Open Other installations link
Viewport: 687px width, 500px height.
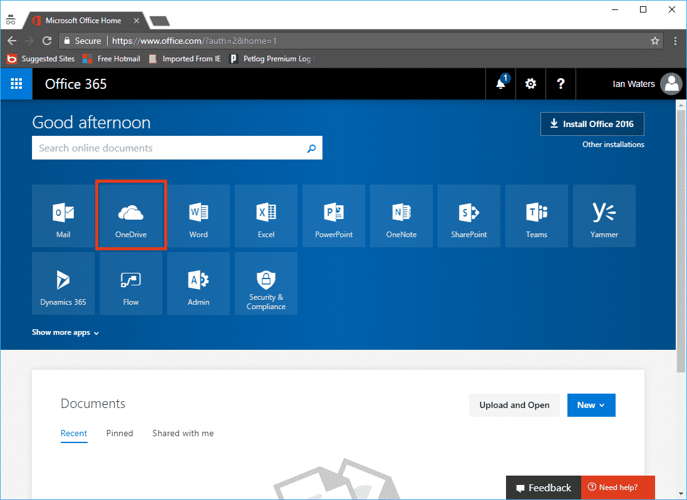(613, 145)
